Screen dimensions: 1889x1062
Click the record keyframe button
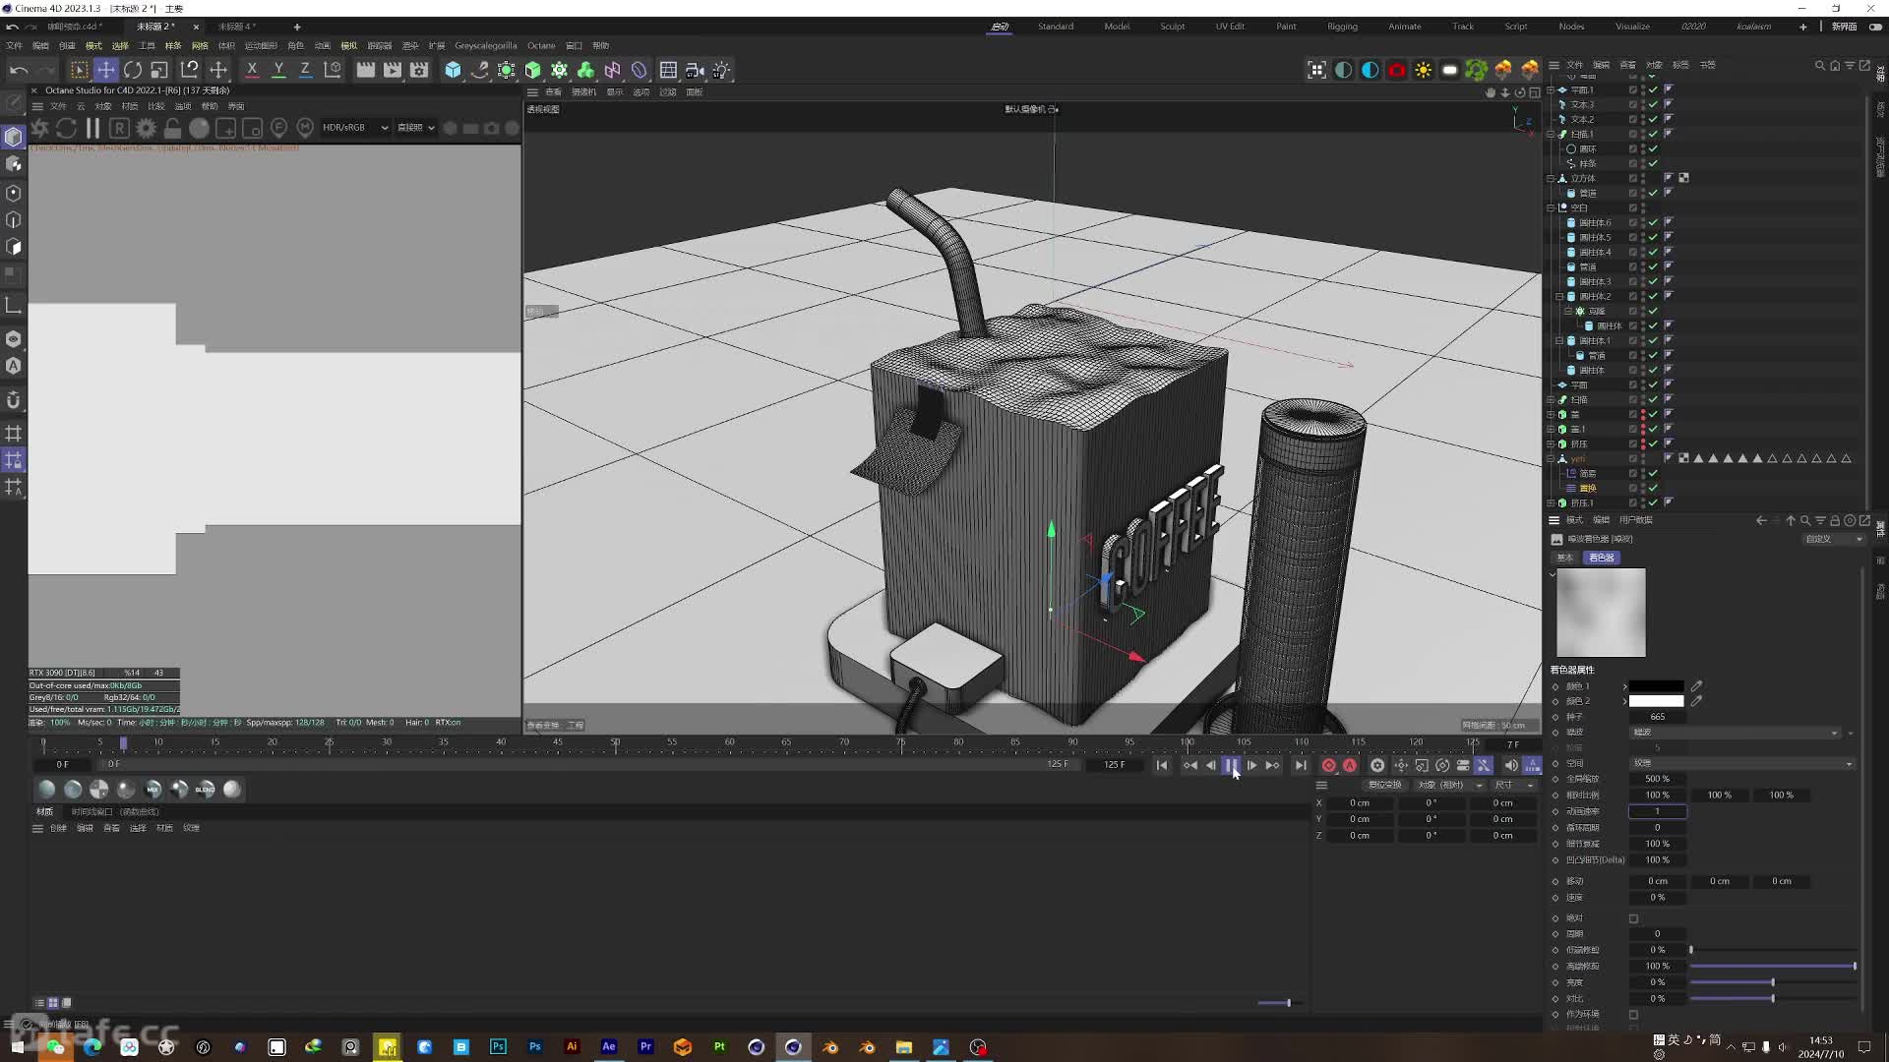(x=1329, y=765)
